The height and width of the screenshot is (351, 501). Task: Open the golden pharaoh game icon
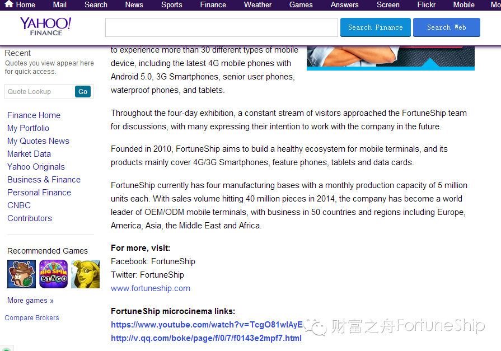pyautogui.click(x=85, y=274)
